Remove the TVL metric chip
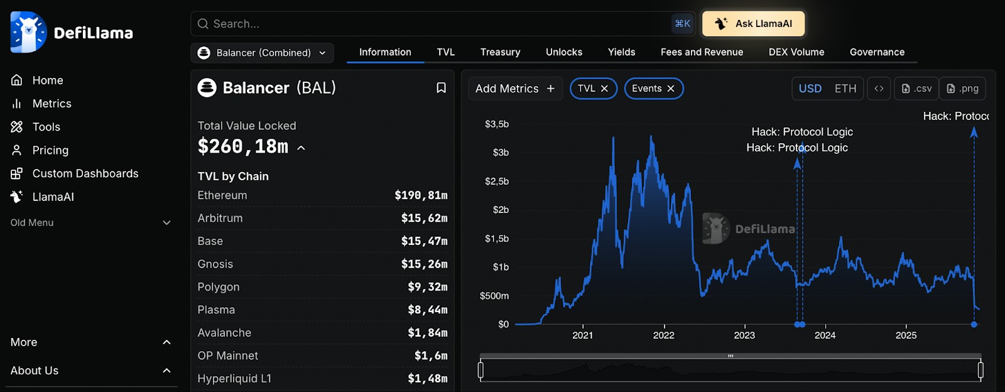The height and width of the screenshot is (392, 1005). 604,89
